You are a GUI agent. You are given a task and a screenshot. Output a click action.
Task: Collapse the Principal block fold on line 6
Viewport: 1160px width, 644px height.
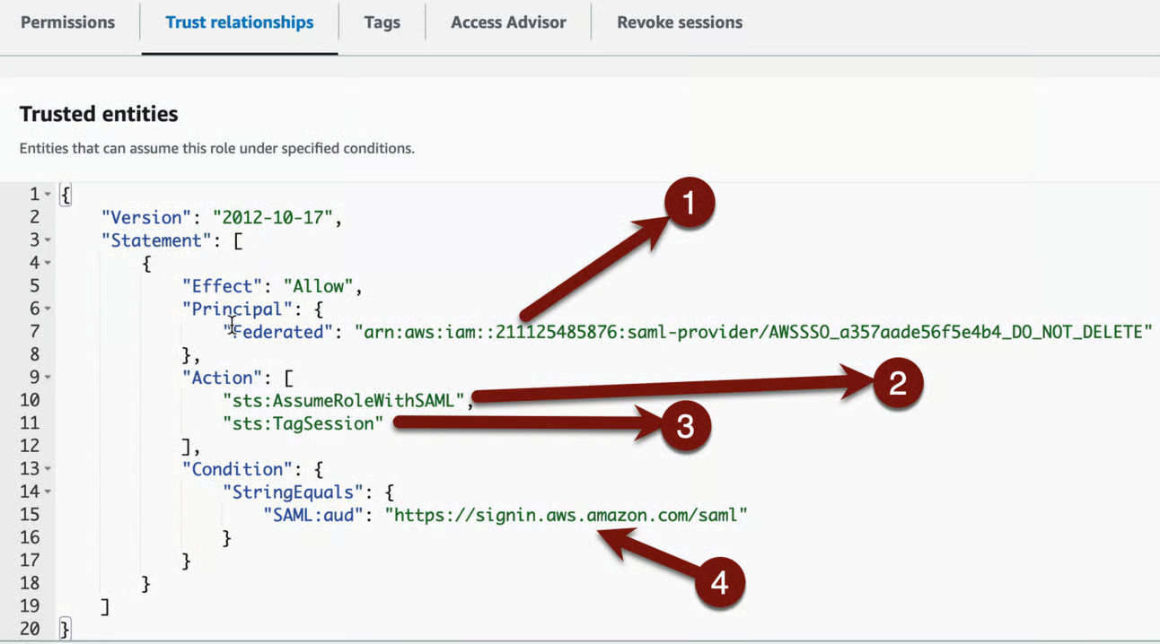tap(48, 309)
